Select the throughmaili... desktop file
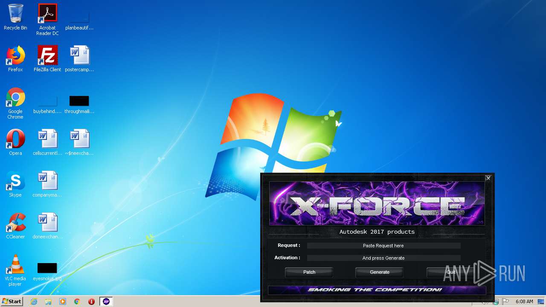546x307 pixels. point(79,105)
